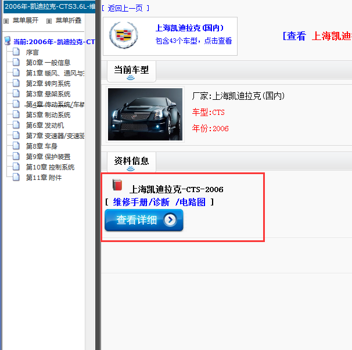Open tree item 第6章 发动机

pos(45,125)
